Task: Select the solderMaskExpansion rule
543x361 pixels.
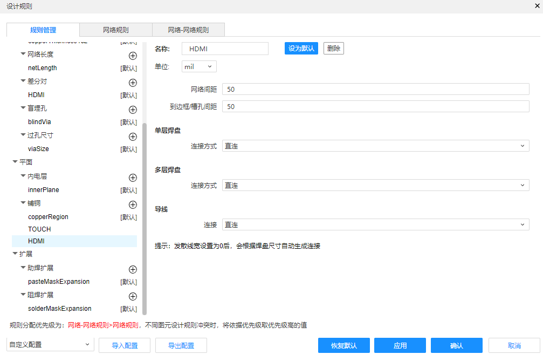Action: point(59,309)
